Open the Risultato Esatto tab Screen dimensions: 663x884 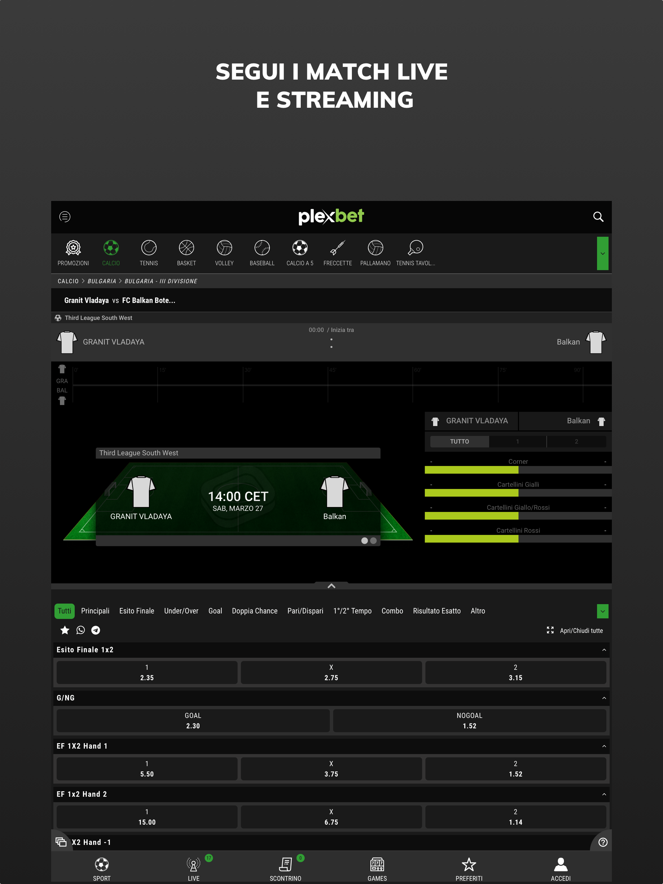437,611
